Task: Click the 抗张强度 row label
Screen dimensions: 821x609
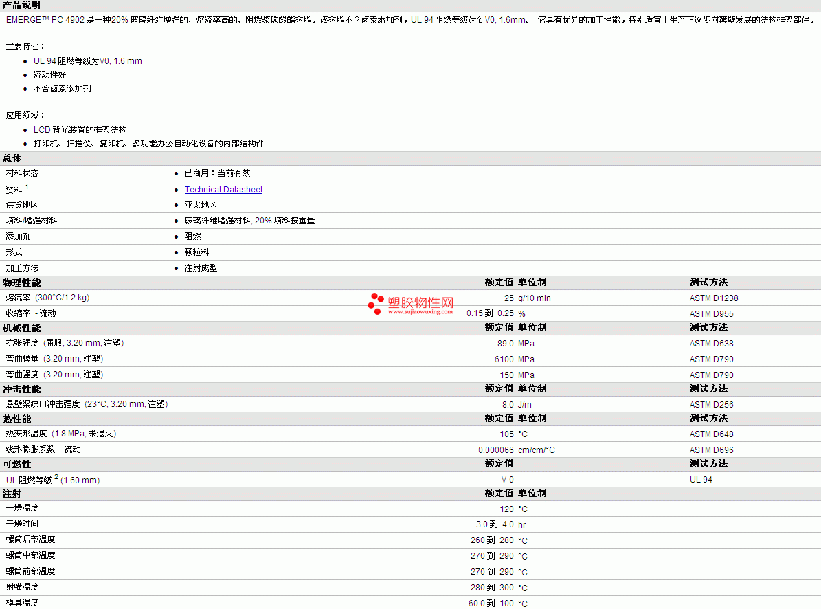Action: 65,343
